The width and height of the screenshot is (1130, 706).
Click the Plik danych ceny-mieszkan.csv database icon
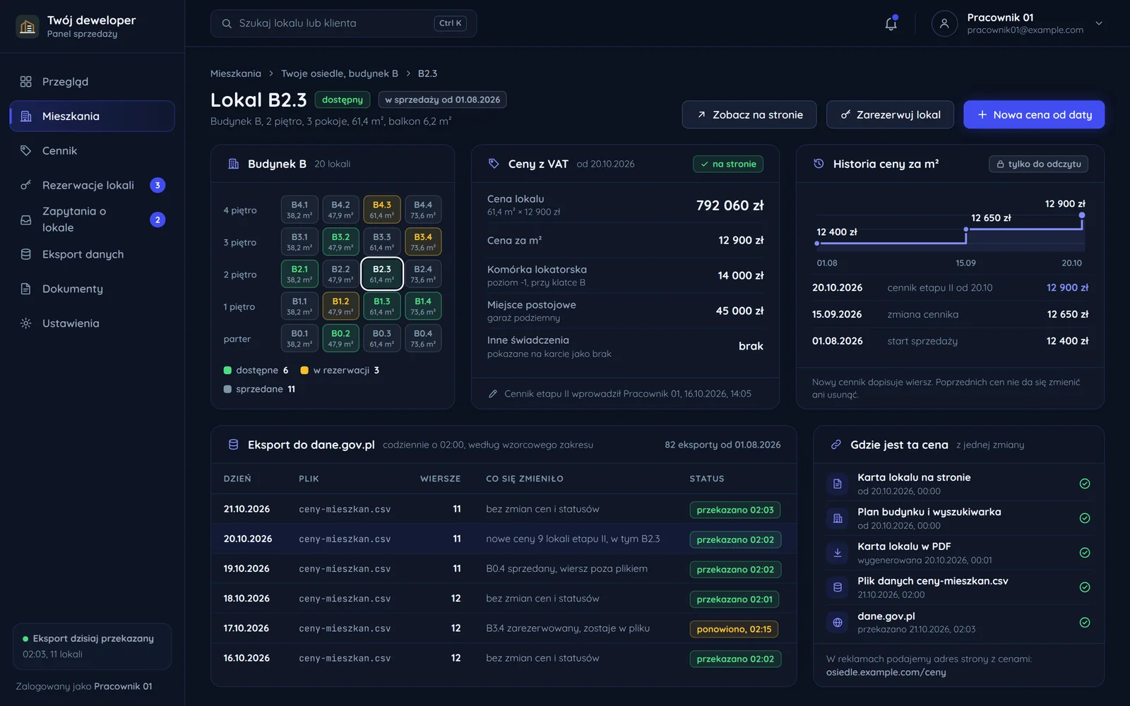838,587
